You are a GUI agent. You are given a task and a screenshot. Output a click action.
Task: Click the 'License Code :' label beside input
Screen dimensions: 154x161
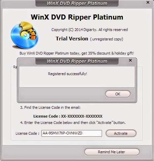[27, 133]
